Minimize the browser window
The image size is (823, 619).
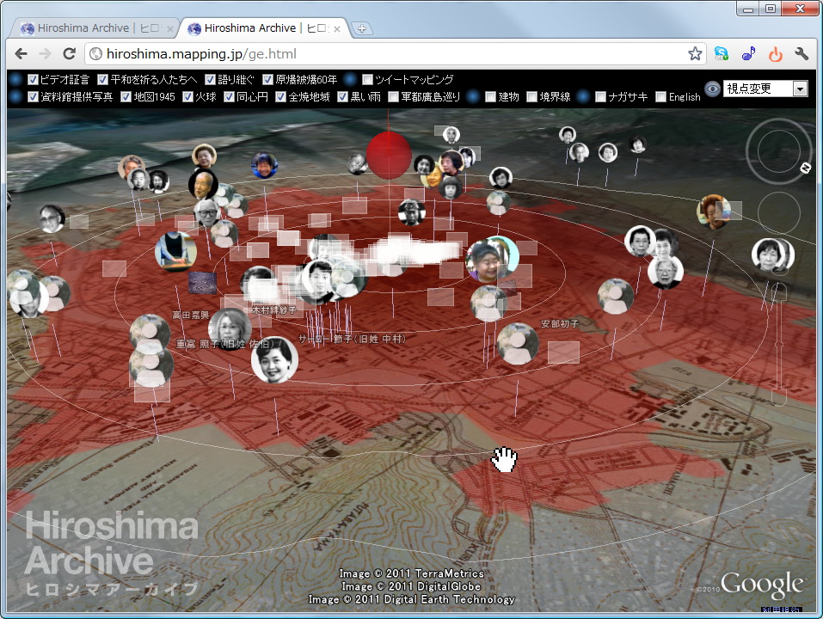748,9
